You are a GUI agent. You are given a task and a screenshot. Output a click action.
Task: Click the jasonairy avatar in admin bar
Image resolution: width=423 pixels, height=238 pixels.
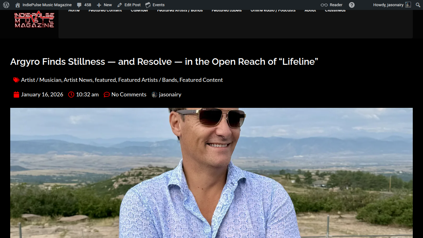point(408,5)
